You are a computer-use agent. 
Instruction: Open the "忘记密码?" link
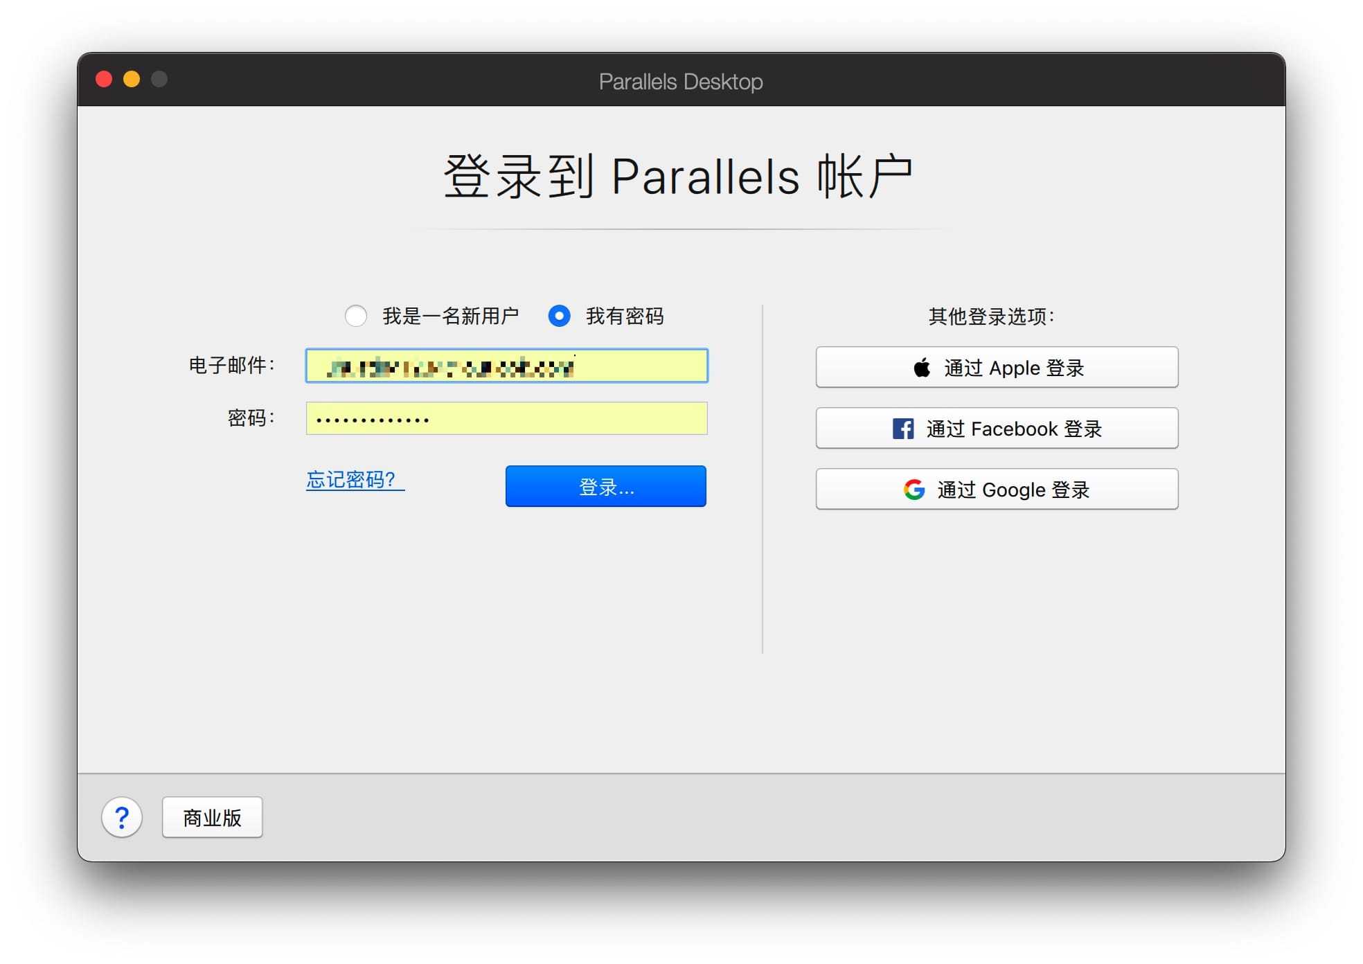tap(355, 479)
